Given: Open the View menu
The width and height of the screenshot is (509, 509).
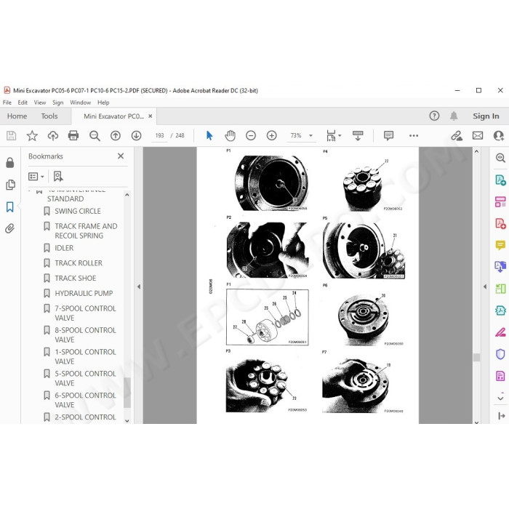Looking at the screenshot, I should coord(40,103).
